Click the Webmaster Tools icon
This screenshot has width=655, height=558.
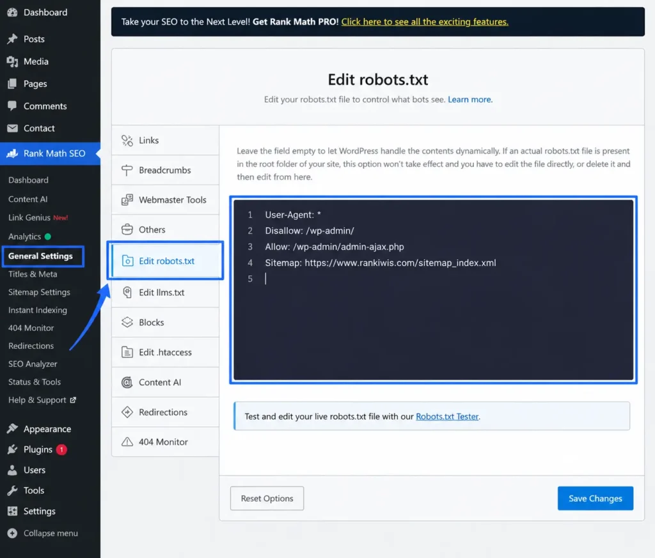(x=127, y=200)
